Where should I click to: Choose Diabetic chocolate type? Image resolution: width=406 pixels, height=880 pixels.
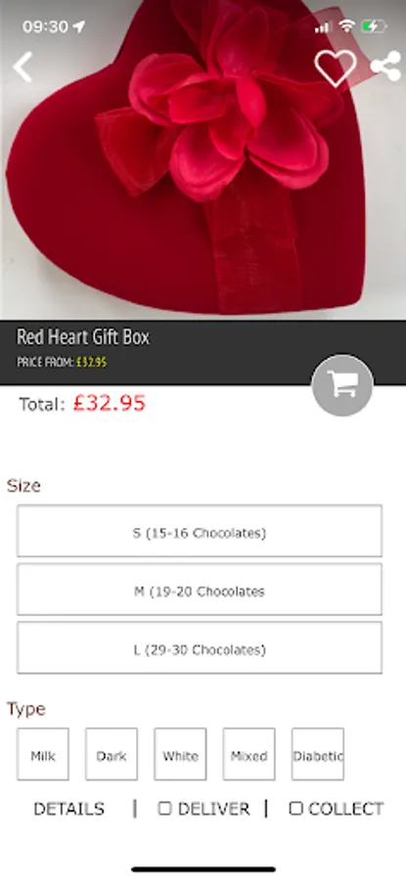[318, 754]
